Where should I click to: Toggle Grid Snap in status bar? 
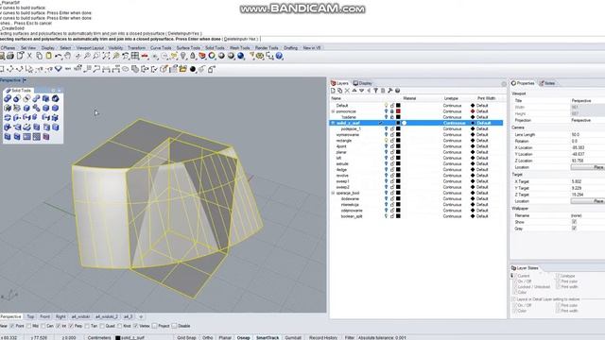186,338
